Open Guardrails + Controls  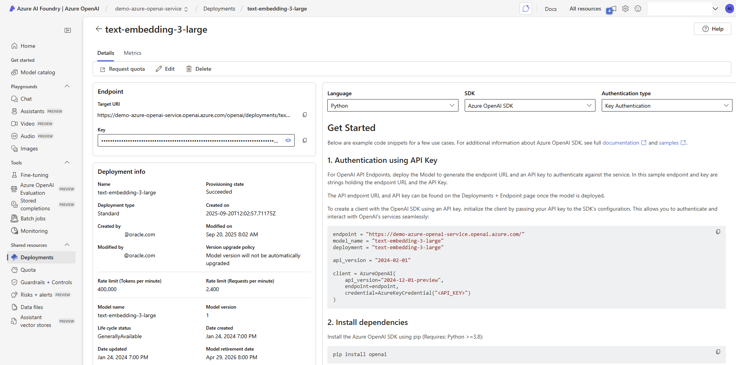46,282
